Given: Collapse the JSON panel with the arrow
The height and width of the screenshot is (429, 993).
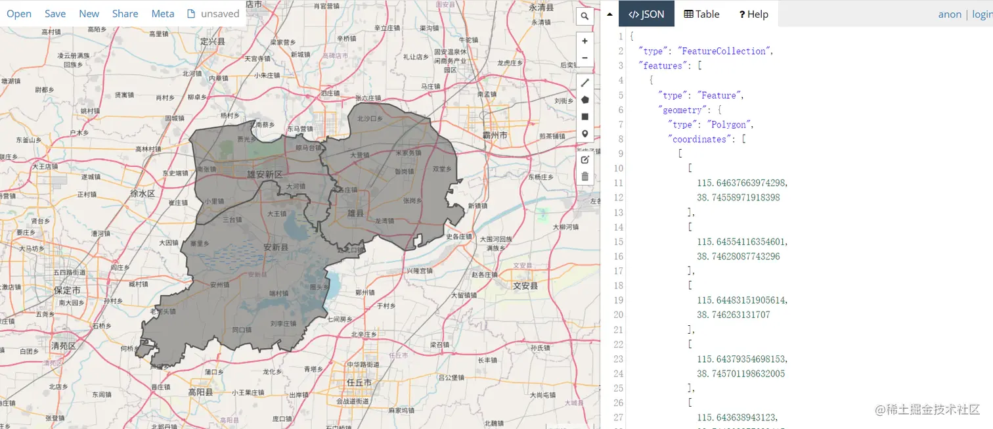Looking at the screenshot, I should (x=609, y=13).
